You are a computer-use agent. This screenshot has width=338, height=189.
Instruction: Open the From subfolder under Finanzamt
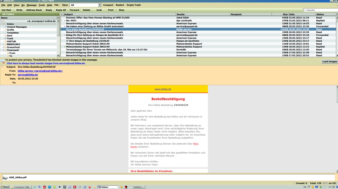point(12,53)
